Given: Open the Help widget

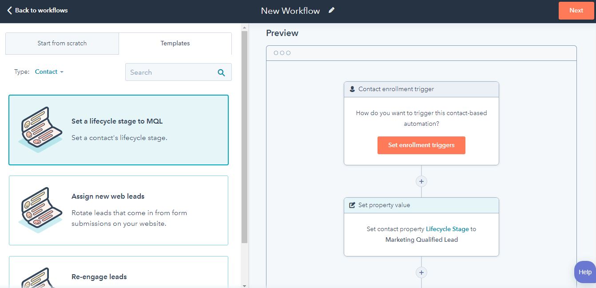Looking at the screenshot, I should tap(585, 272).
